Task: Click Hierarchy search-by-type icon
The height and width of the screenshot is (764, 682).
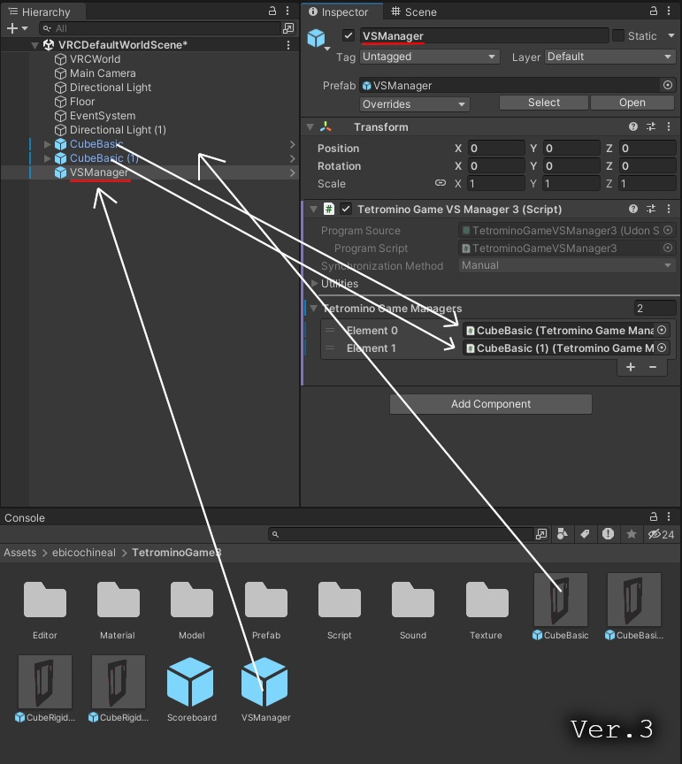Action: pyautogui.click(x=288, y=28)
